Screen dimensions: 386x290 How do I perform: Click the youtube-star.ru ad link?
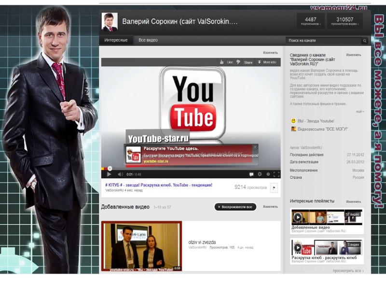156,161
